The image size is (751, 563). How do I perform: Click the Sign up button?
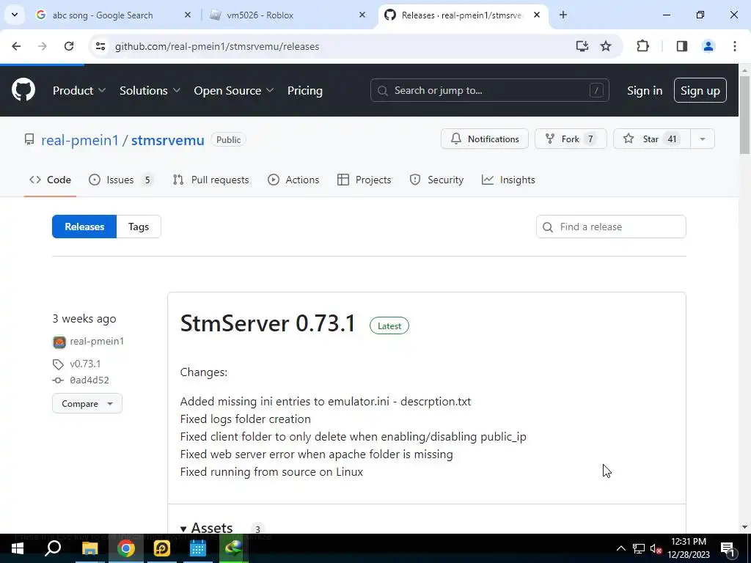[x=700, y=90]
